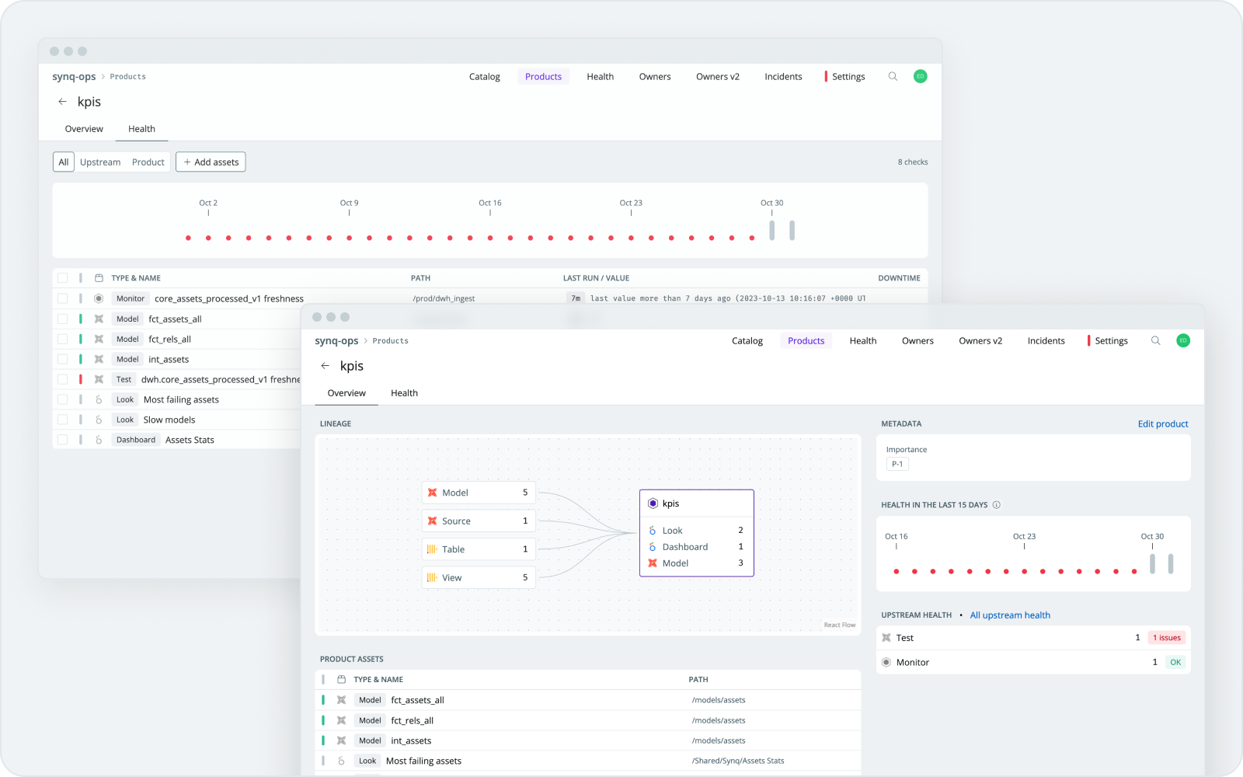Open the Upstream filter
This screenshot has width=1243, height=777.
(99, 162)
